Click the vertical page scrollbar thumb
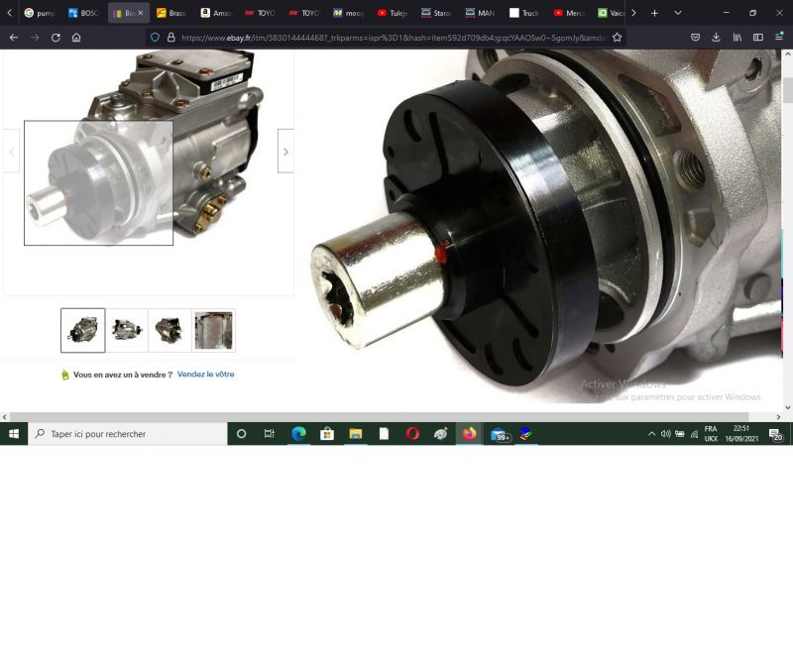The width and height of the screenshot is (793, 654). [787, 90]
